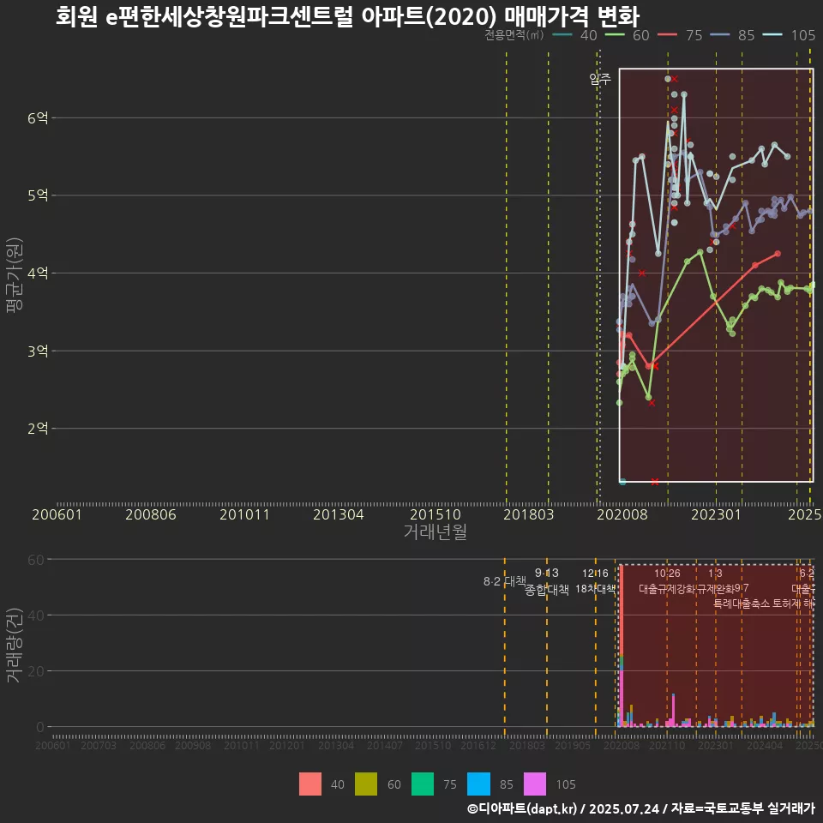Click the 평균가(원) vertical axis title
Screen dimensions: 823x823
[x=15, y=275]
